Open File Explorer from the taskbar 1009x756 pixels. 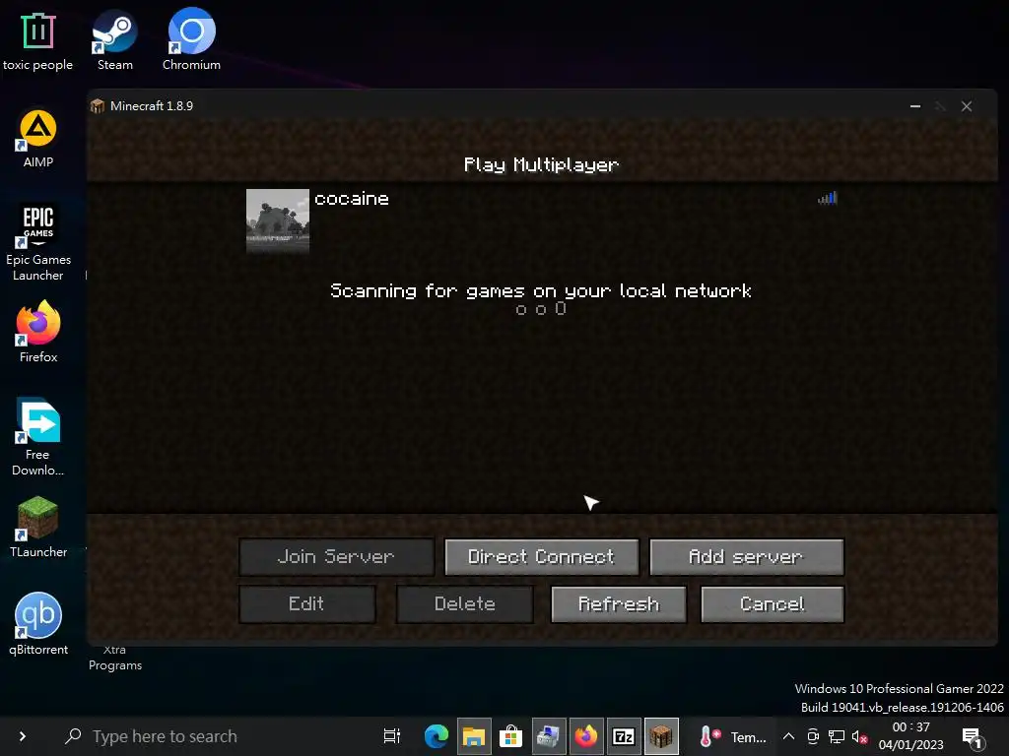474,736
